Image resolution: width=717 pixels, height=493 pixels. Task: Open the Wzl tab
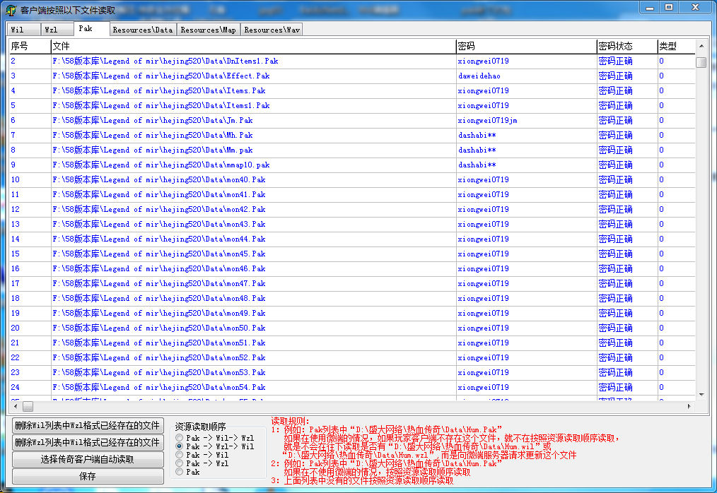[51, 30]
